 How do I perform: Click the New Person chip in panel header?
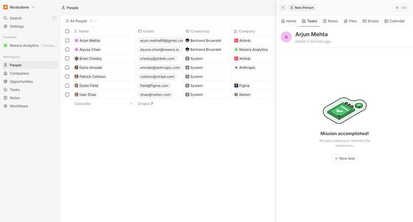coord(302,8)
